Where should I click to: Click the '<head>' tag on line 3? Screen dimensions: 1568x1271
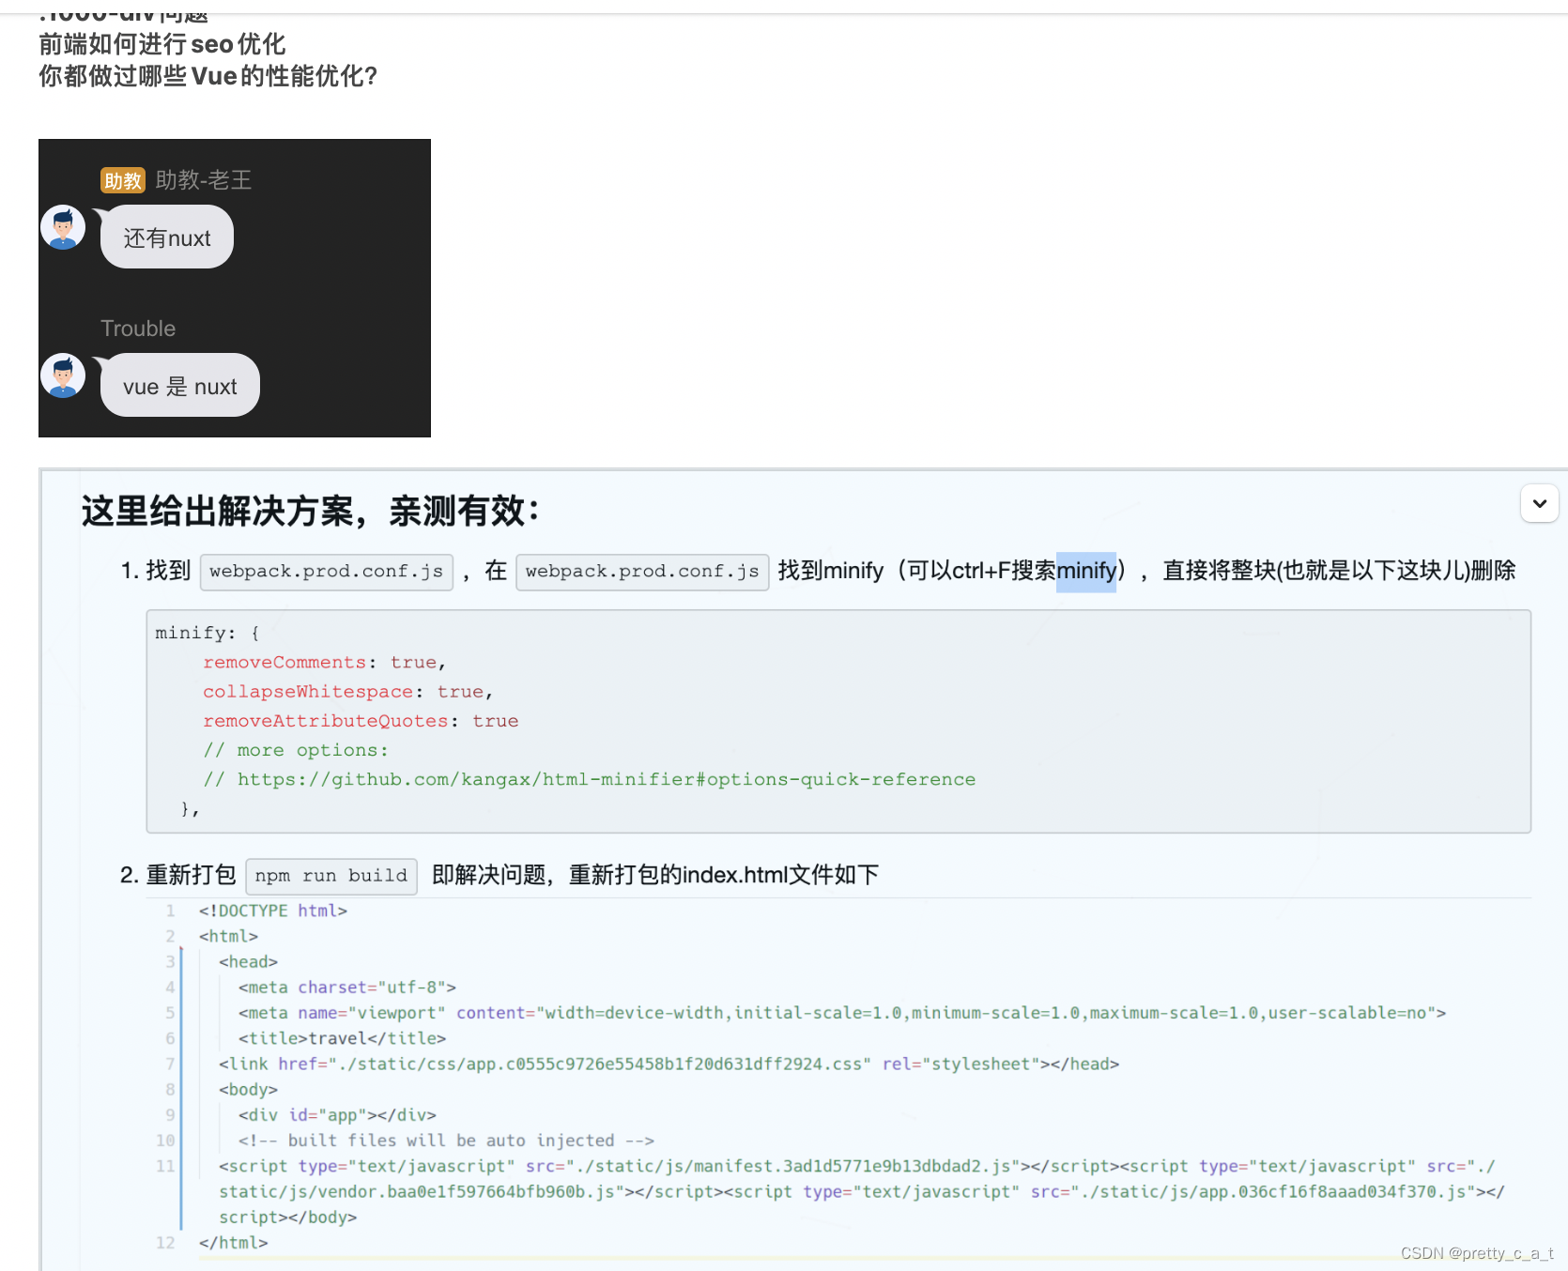pyautogui.click(x=248, y=962)
